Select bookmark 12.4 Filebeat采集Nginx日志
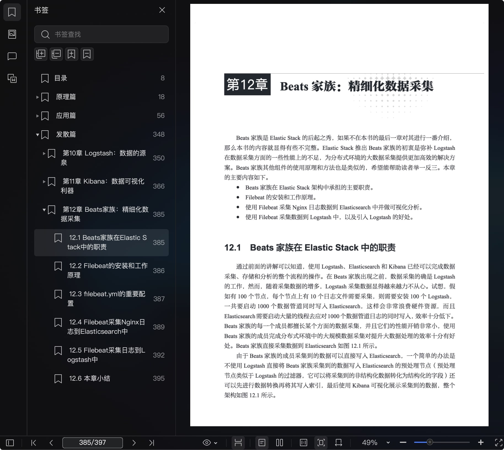This screenshot has height=450, width=504. [x=101, y=327]
